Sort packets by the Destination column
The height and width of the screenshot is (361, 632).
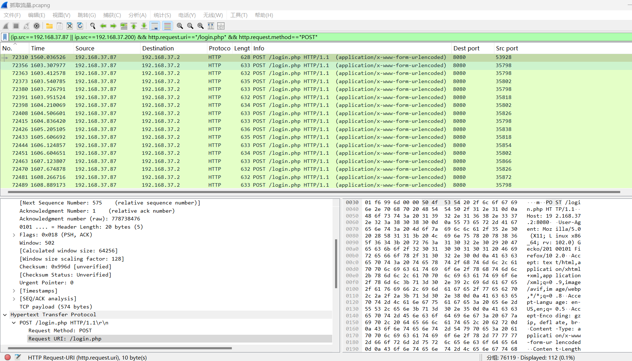click(x=174, y=48)
